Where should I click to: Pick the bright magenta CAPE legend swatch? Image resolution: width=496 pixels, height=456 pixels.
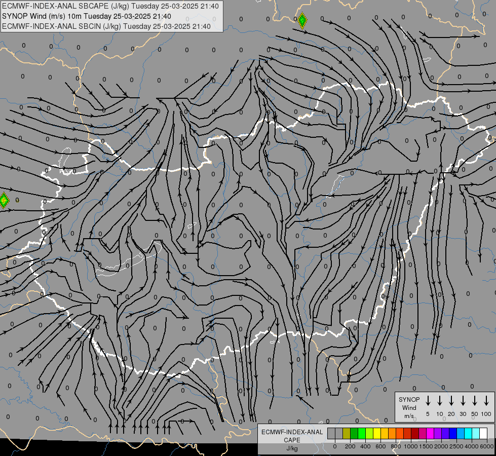[x=430, y=433]
